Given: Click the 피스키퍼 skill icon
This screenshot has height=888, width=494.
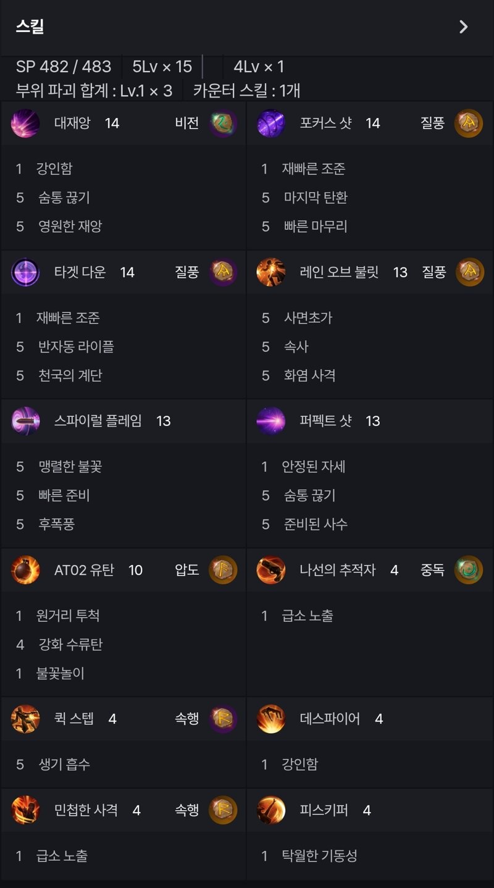Looking at the screenshot, I should (271, 810).
